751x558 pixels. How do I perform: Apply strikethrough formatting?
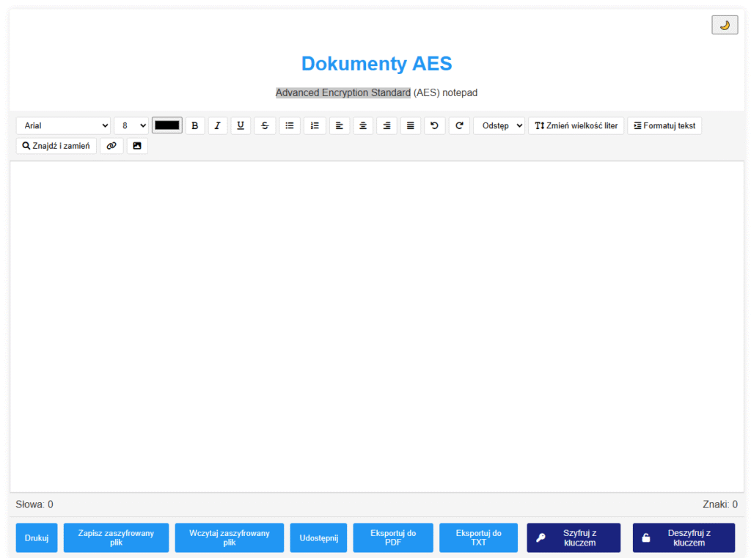265,125
